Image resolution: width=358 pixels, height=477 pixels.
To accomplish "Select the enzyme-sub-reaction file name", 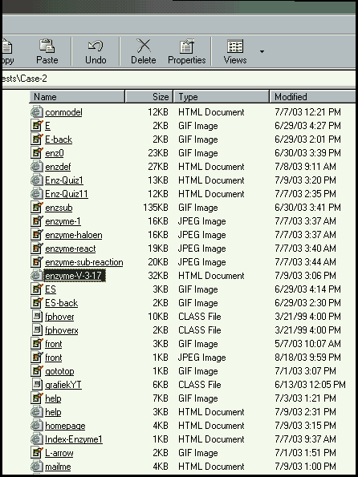I will [x=84, y=262].
